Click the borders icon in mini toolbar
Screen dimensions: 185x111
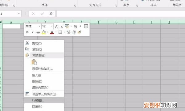point(60,32)
